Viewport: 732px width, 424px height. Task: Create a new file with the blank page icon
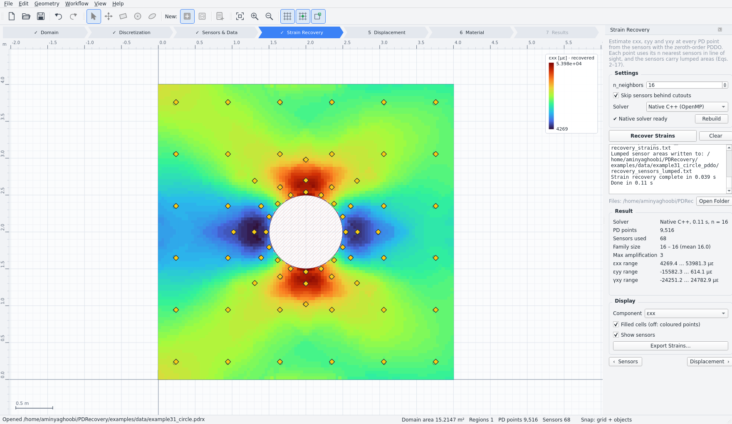12,16
